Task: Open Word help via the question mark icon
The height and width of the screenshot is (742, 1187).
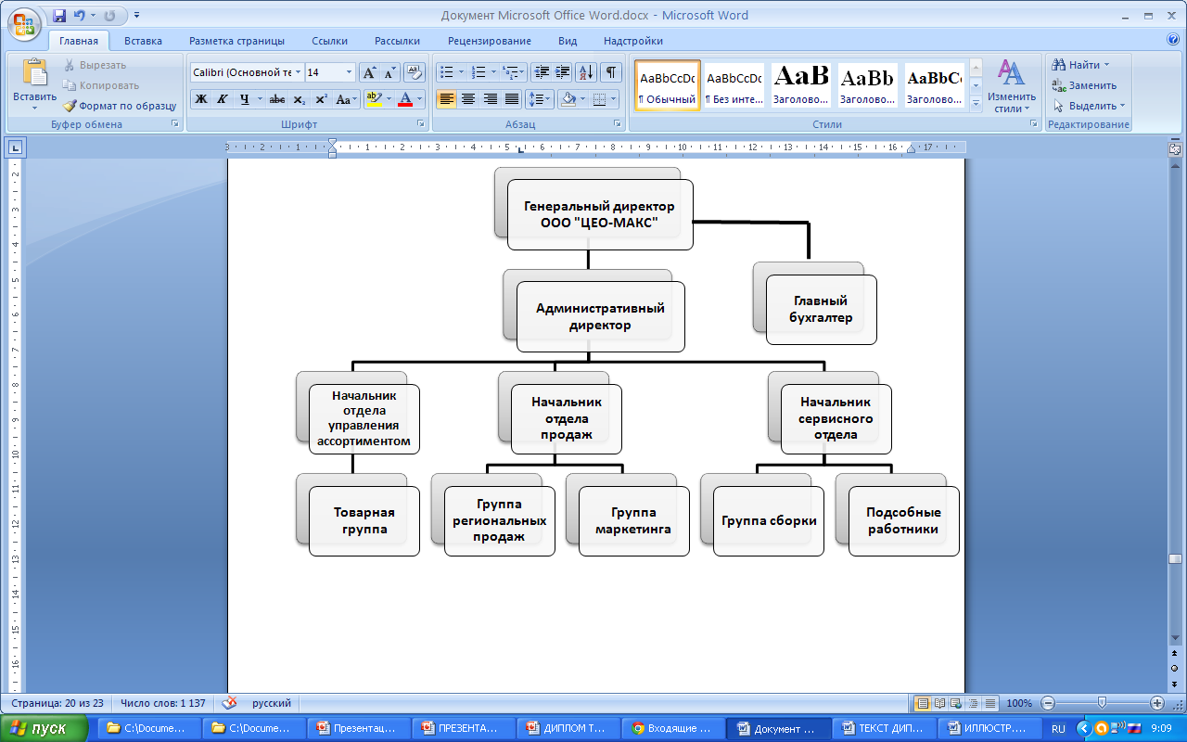Action: click(1173, 40)
